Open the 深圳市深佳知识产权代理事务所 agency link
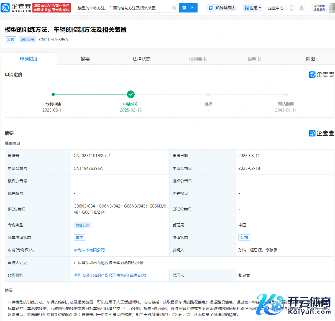 (110, 275)
